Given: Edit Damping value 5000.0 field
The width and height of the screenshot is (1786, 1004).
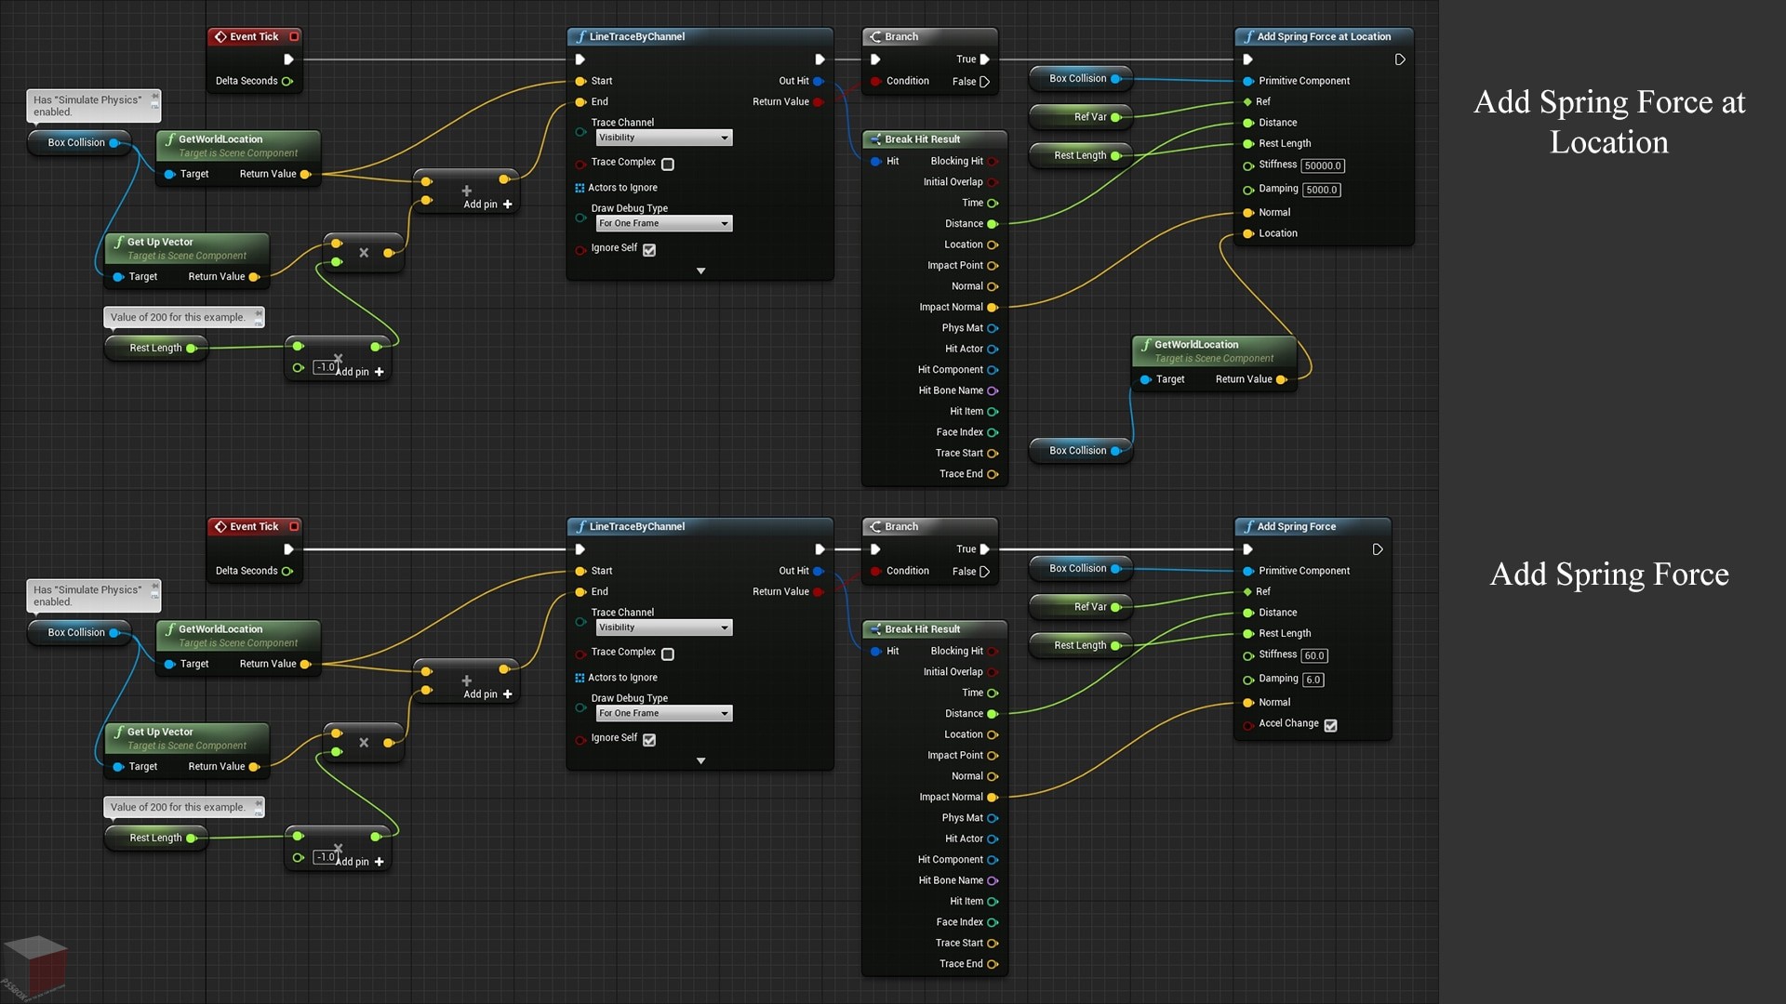Looking at the screenshot, I should pyautogui.click(x=1321, y=191).
